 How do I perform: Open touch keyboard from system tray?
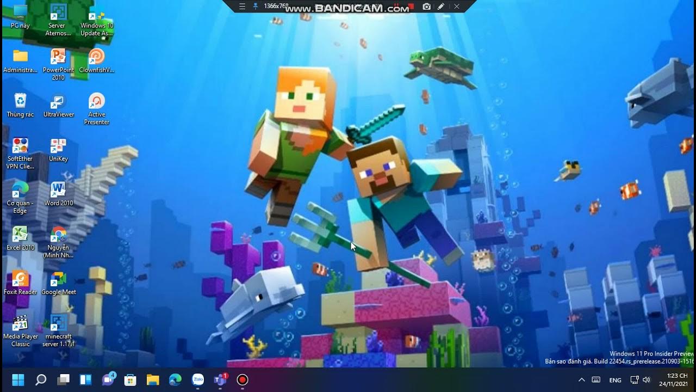click(x=596, y=380)
